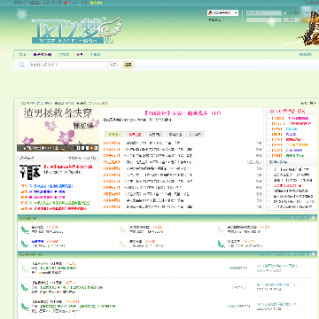Image resolution: width=319 pixels, height=319 pixels.
Task: Collapse the first forum category via its header icon
Action: (x=314, y=218)
